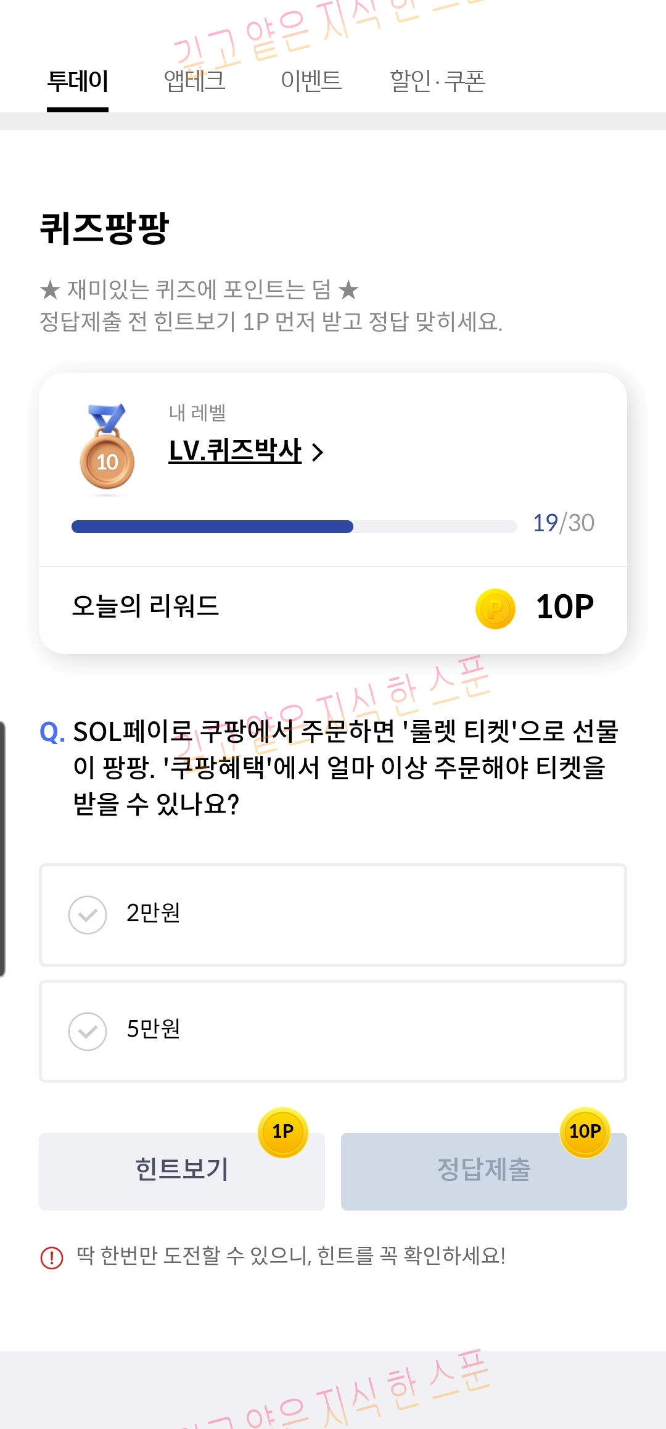Select the 투데이 tab

click(x=78, y=81)
